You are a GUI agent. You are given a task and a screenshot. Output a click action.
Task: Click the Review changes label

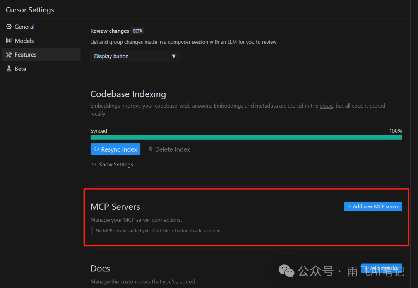point(110,31)
